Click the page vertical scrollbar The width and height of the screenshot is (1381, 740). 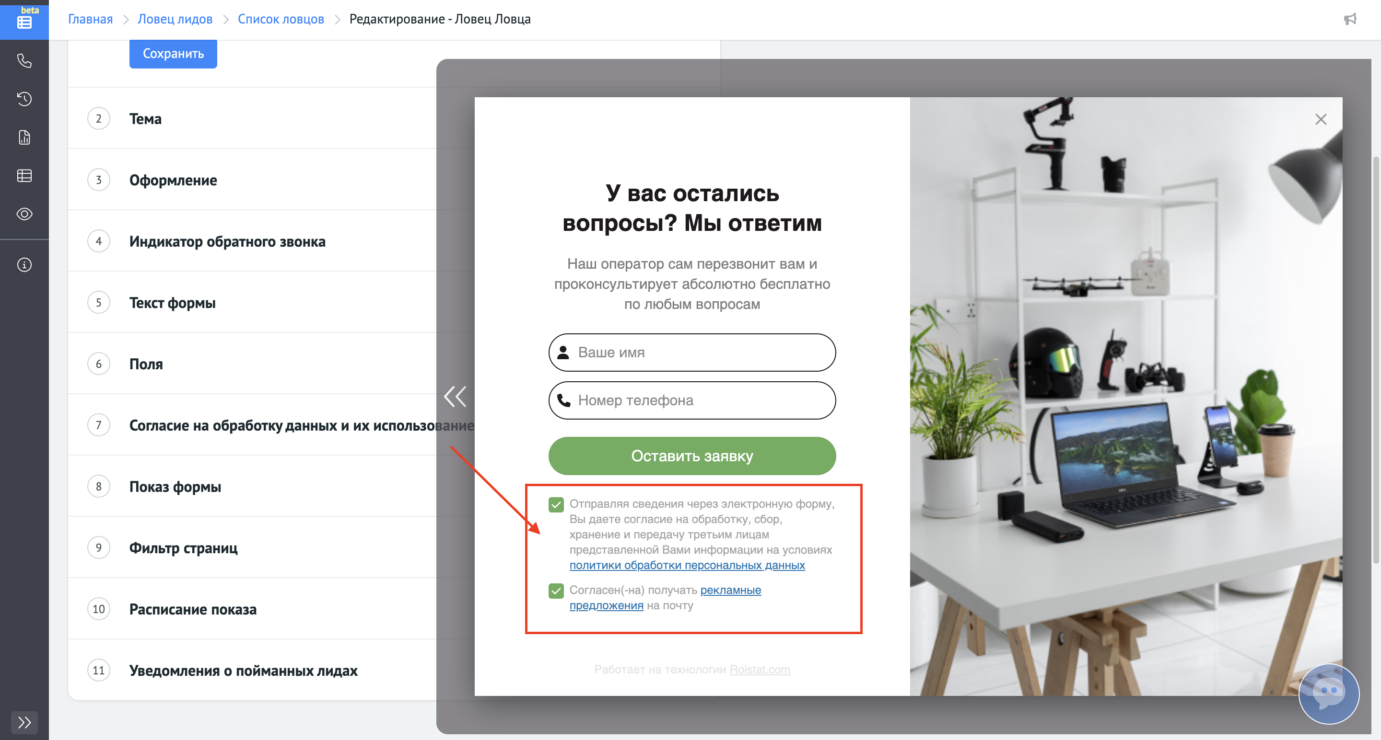[1376, 360]
